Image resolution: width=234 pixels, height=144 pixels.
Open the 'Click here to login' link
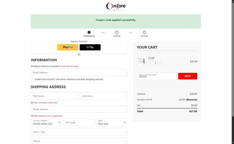(x=70, y=66)
